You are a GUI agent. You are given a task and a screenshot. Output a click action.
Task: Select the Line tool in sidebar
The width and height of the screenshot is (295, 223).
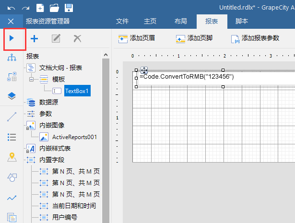(x=12, y=117)
